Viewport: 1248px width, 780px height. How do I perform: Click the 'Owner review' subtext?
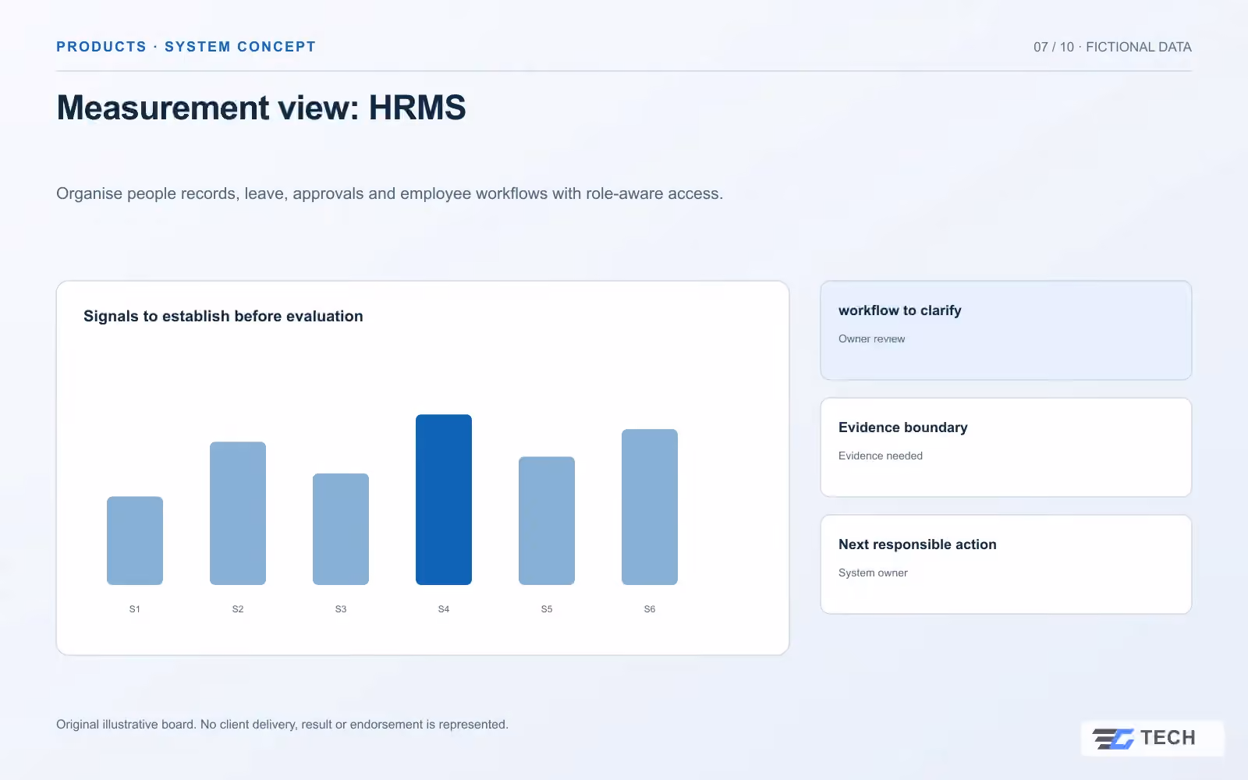872,339
